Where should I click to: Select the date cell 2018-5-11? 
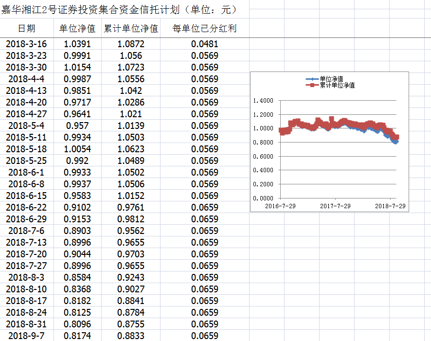point(27,137)
